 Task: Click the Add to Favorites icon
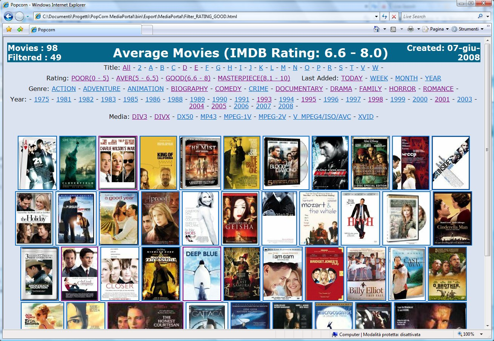pyautogui.click(x=20, y=29)
